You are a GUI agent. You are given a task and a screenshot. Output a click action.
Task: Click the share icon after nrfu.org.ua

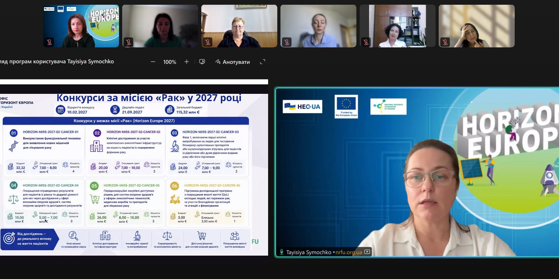click(x=367, y=252)
